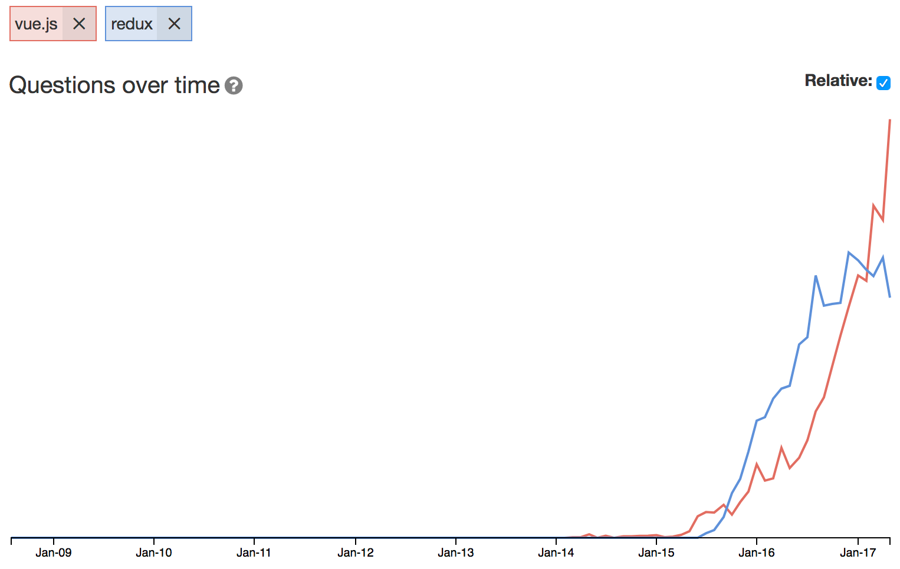Select the vue.js tag label

[x=37, y=24]
